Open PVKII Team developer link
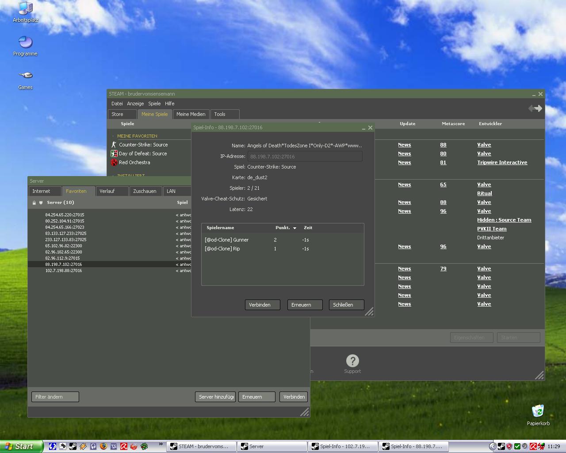Viewport: 566px width, 453px height. tap(492, 229)
